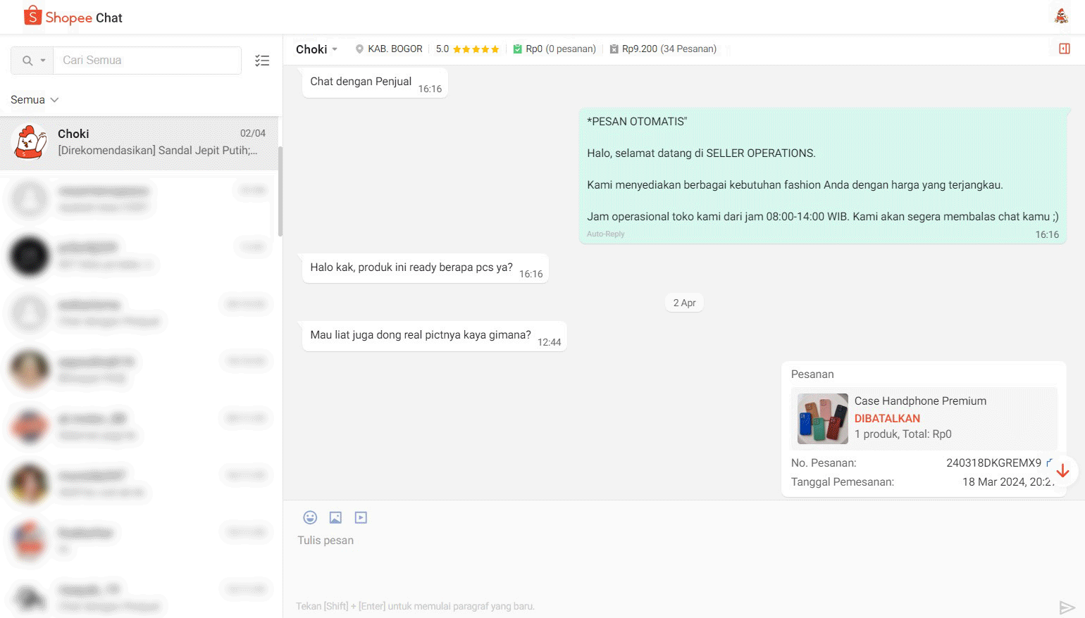Open the Choki conversation in the sidebar

coord(141,142)
